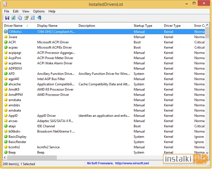Viewport: 212px width, 169px height.
Task: Select the b06bdrv driver row
Action: click(104, 131)
